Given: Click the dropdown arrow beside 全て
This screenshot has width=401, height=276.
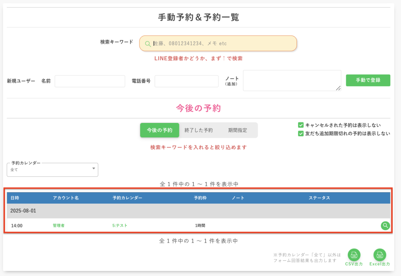Looking at the screenshot, I should (x=94, y=169).
